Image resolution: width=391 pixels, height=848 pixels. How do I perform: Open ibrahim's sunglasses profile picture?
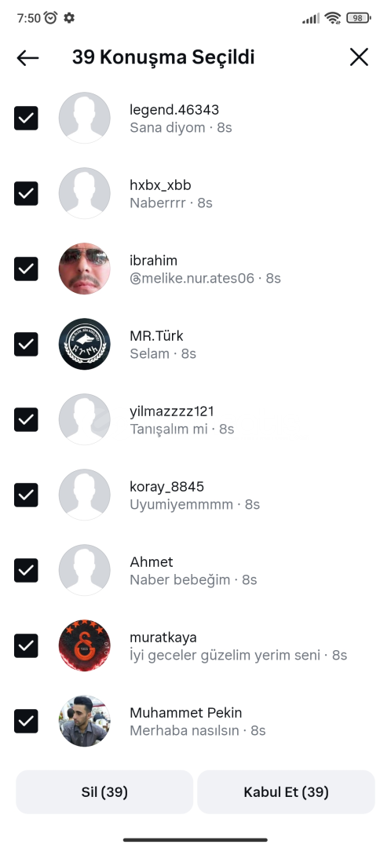coord(84,269)
